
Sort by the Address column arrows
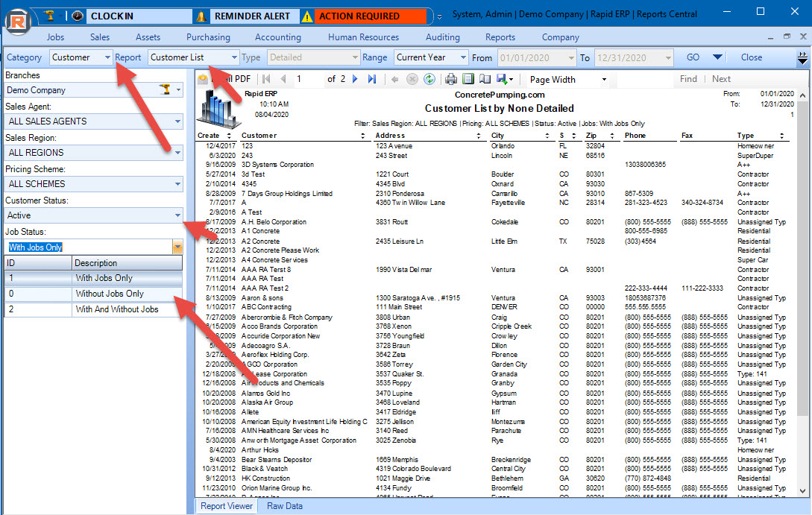(479, 136)
